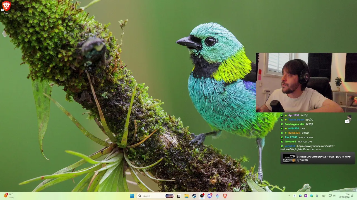The height and width of the screenshot is (200, 357).
Task: Click username Bumbo0o in chat
Action: [294, 133]
